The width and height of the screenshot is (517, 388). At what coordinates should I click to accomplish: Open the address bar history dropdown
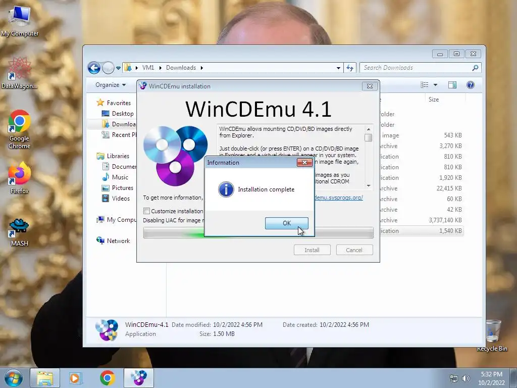click(338, 68)
